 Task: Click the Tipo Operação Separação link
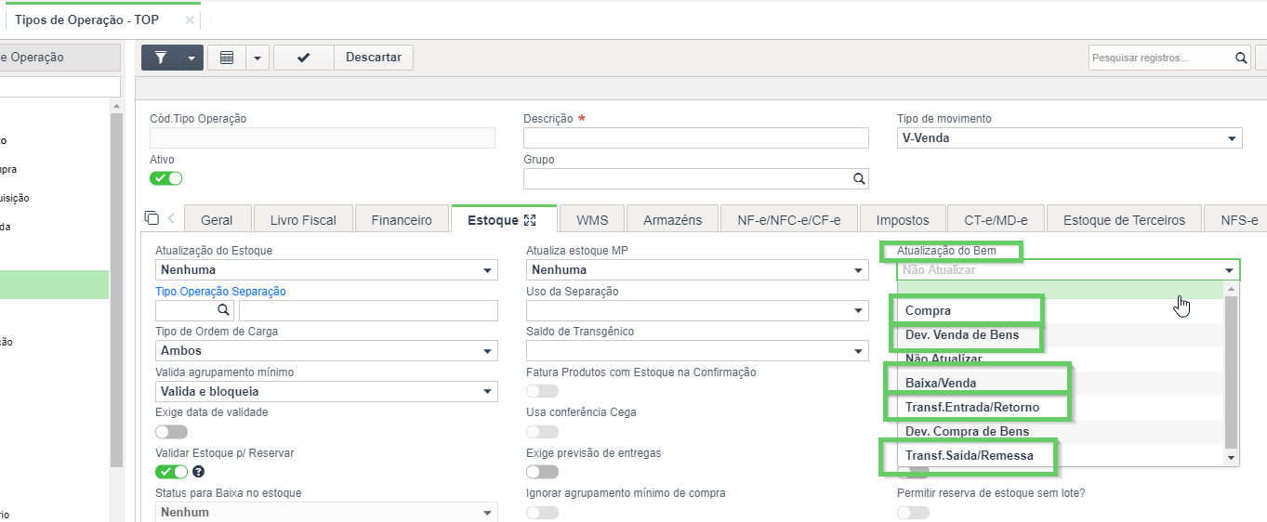point(220,292)
